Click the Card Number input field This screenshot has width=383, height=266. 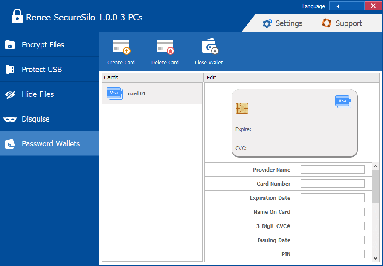click(x=332, y=184)
